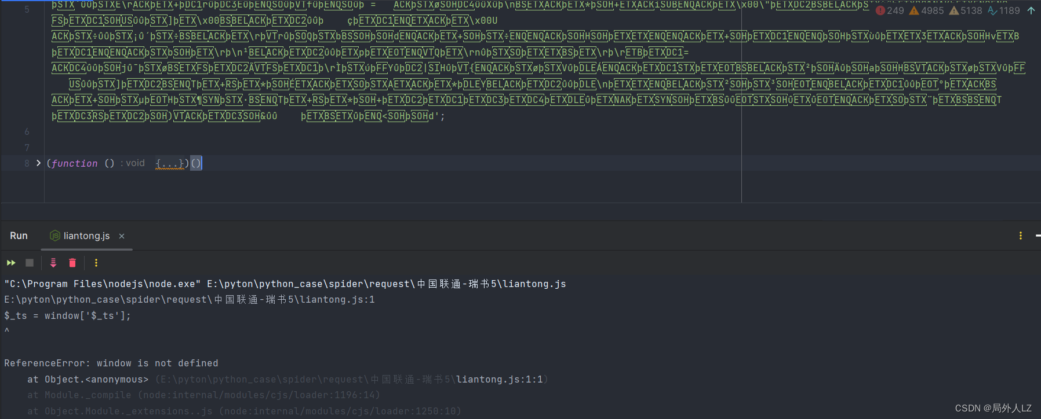Click the warnings count 4985
The width and height of the screenshot is (1041, 419).
pyautogui.click(x=926, y=10)
